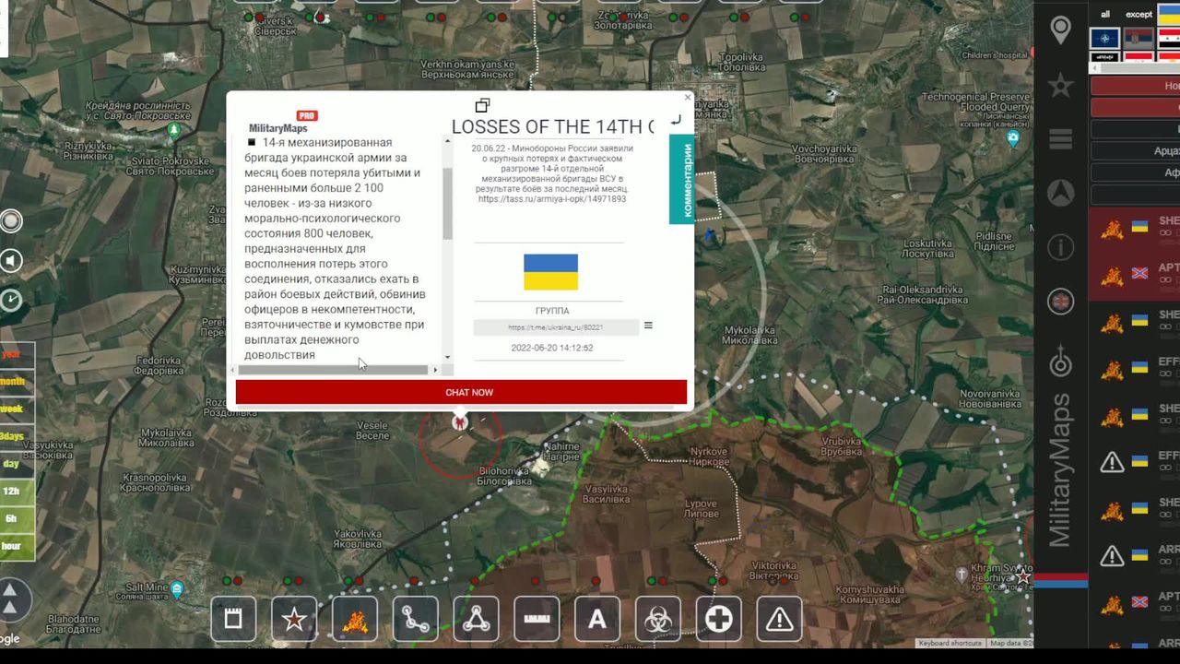1180x664 pixels.
Task: Select the text label 'A' tool
Action: tap(597, 619)
